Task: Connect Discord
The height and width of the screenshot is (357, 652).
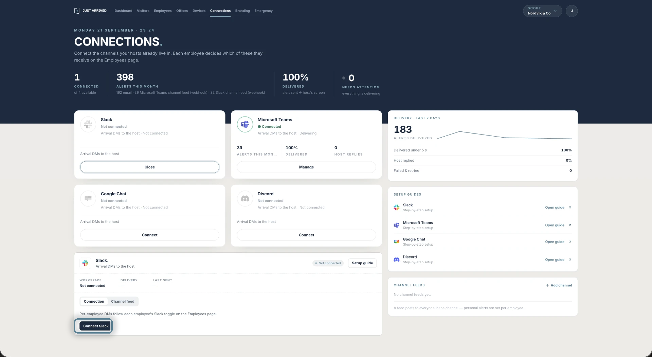Action: 306,235
